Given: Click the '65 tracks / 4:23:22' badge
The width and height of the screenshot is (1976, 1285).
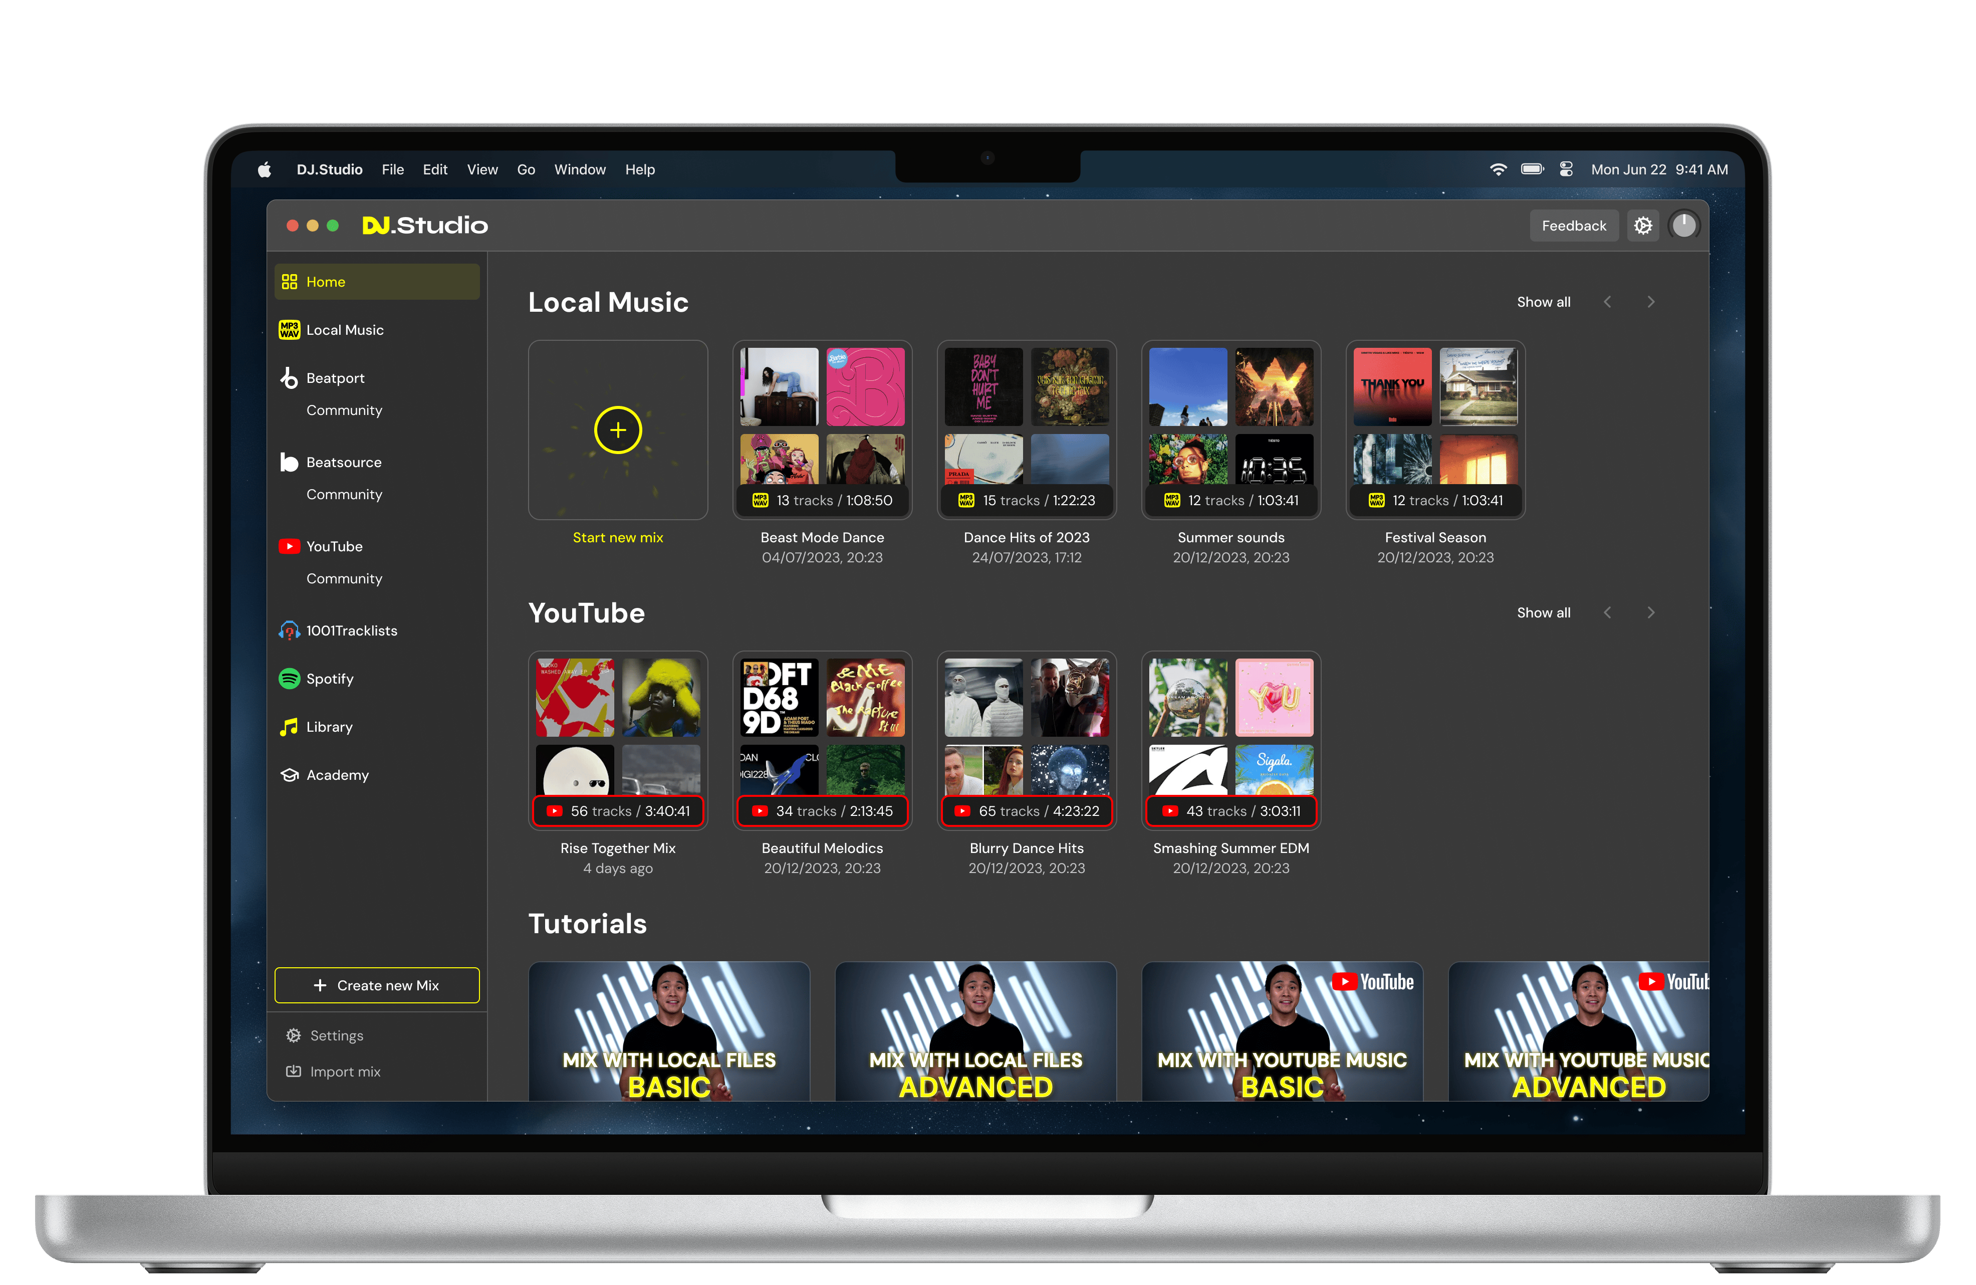Looking at the screenshot, I should [1026, 811].
